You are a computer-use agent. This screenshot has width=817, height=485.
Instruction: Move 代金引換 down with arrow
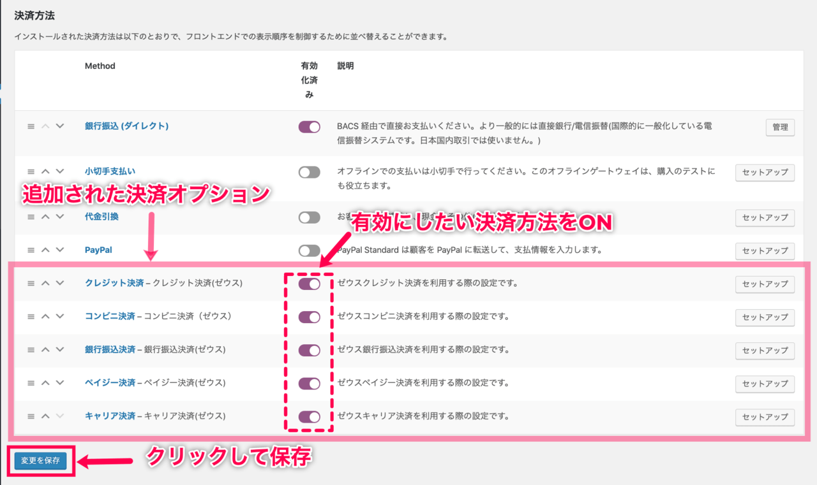pos(60,217)
